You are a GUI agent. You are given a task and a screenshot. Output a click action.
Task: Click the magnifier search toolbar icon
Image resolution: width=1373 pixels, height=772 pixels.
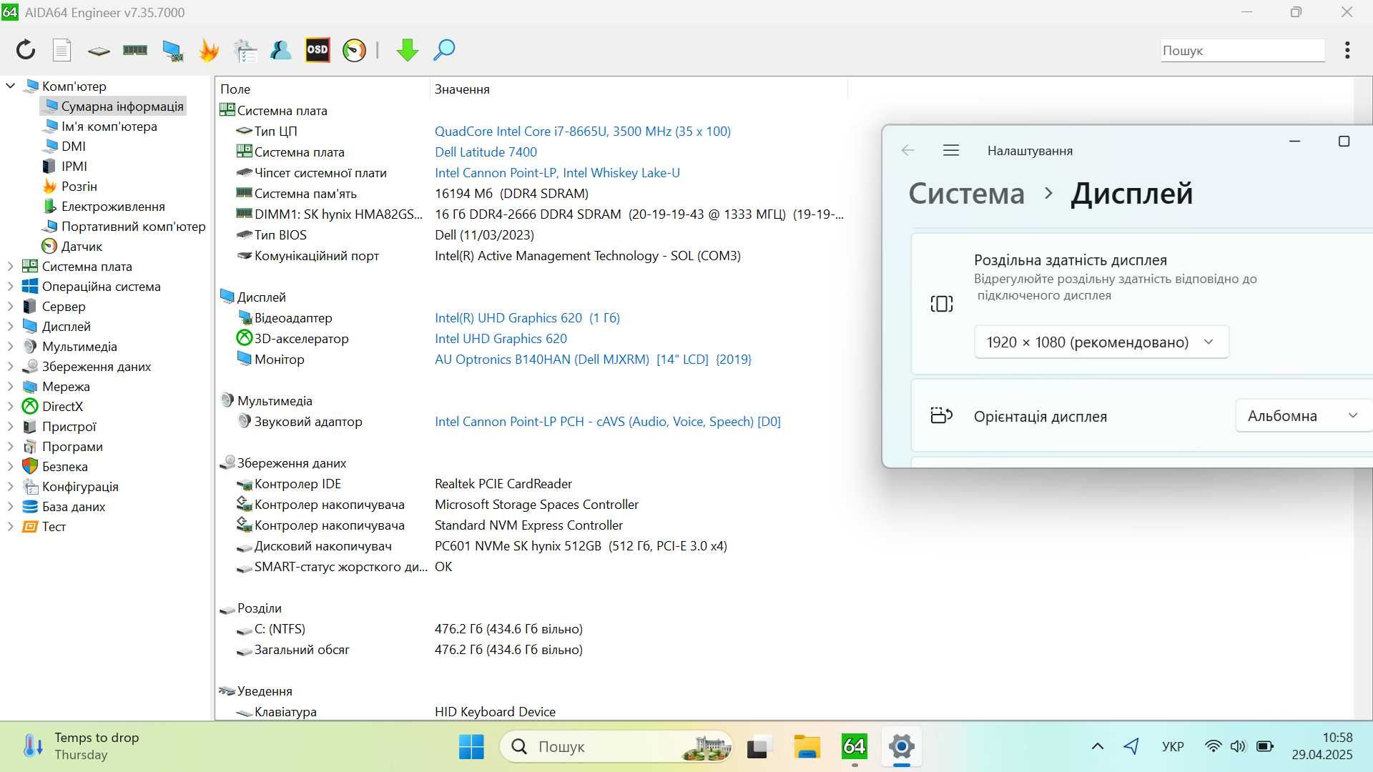point(444,50)
